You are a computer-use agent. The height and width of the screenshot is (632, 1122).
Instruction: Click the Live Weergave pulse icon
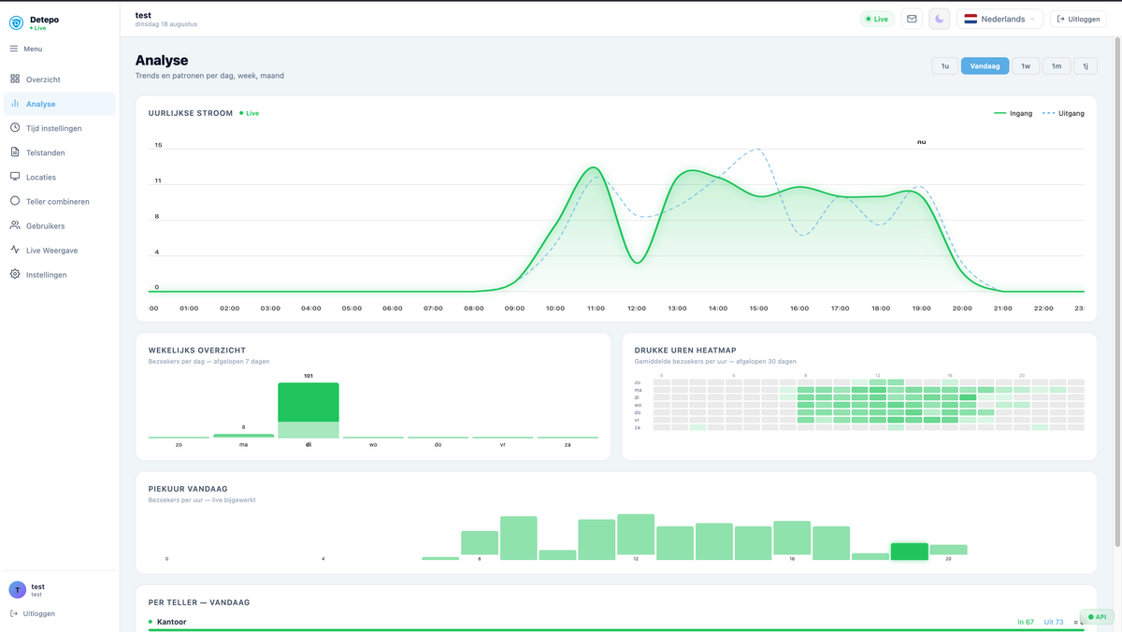pyautogui.click(x=15, y=250)
